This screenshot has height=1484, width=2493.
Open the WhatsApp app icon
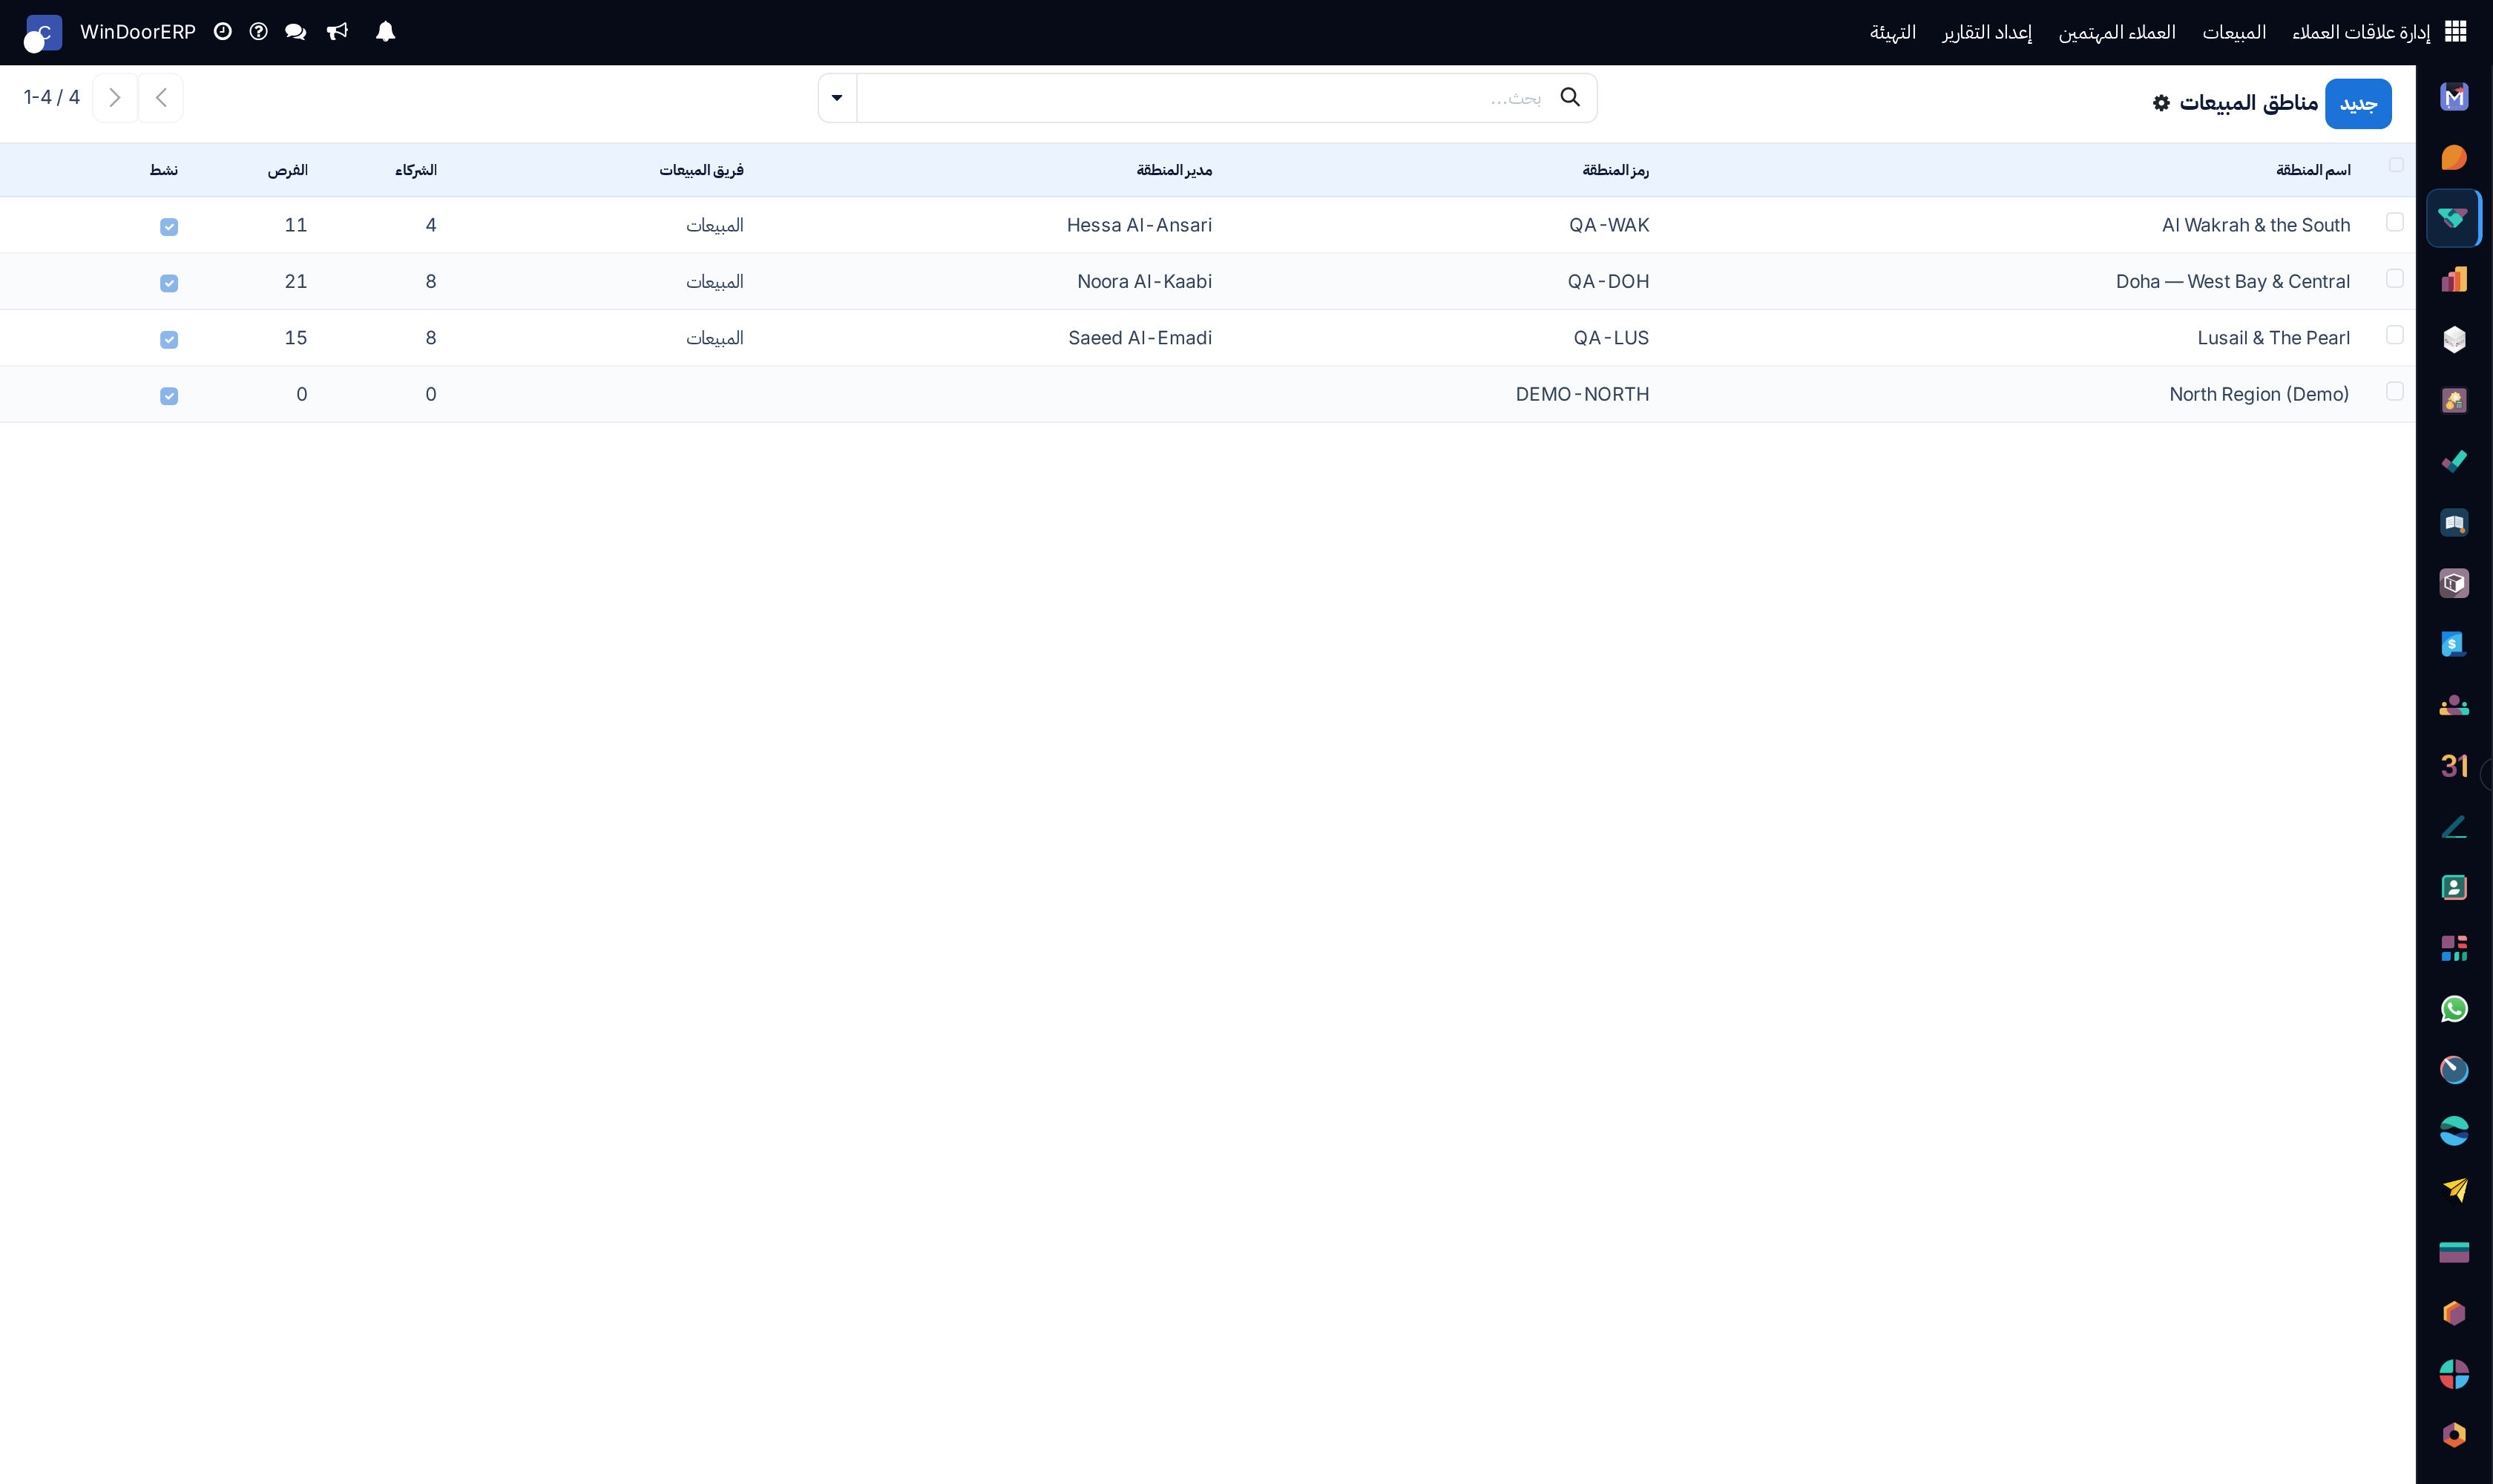(2454, 1009)
